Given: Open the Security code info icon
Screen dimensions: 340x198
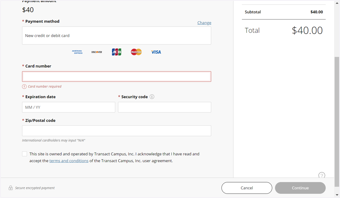Looking at the screenshot, I should pyautogui.click(x=152, y=97).
